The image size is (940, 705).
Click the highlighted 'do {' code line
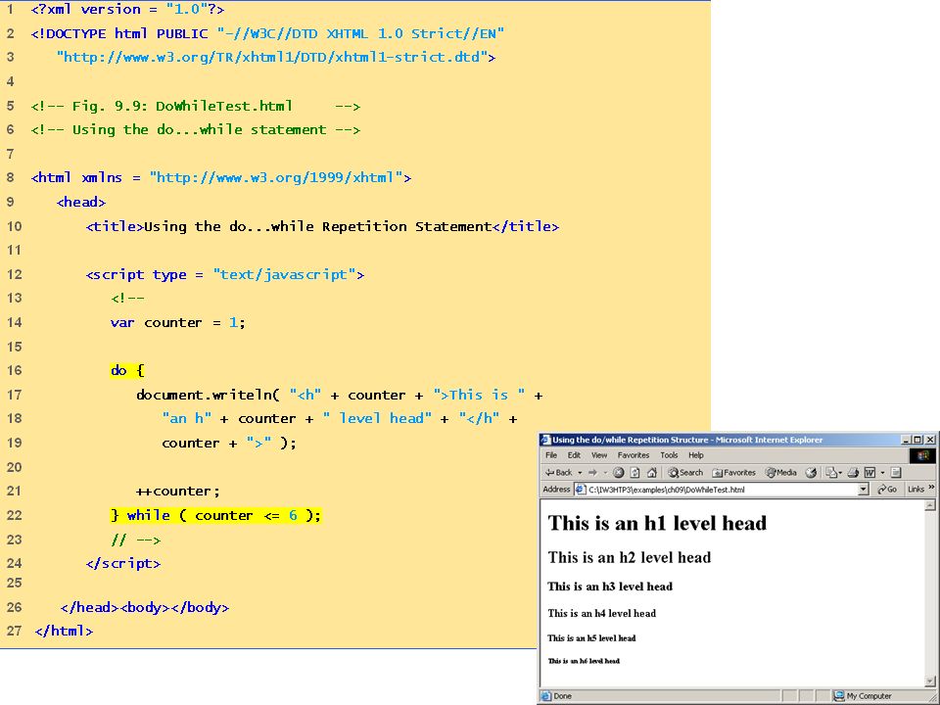click(x=127, y=370)
